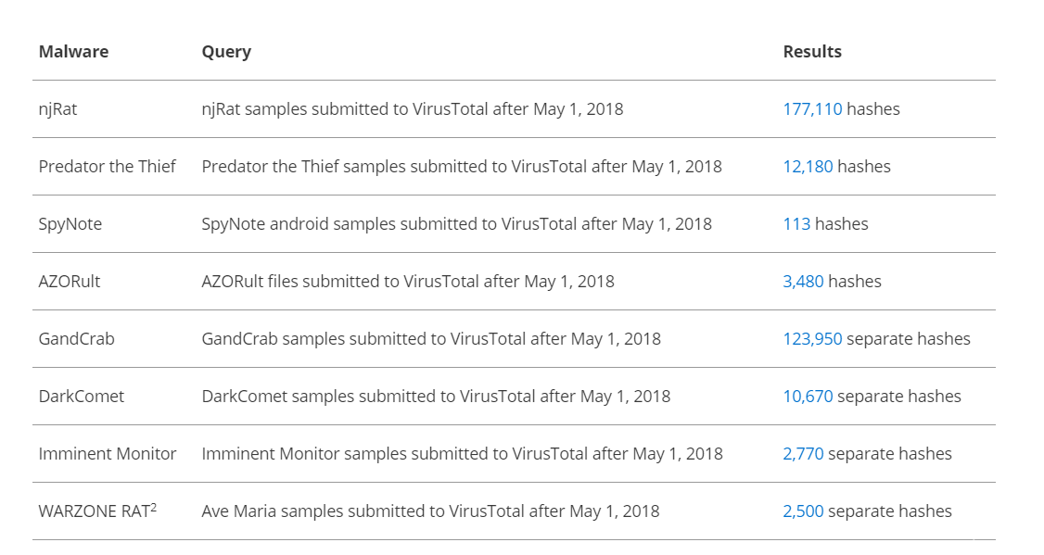Screen dimensions: 1044x555
Task: Select njRat name in the Malware column
Action: click(x=57, y=109)
